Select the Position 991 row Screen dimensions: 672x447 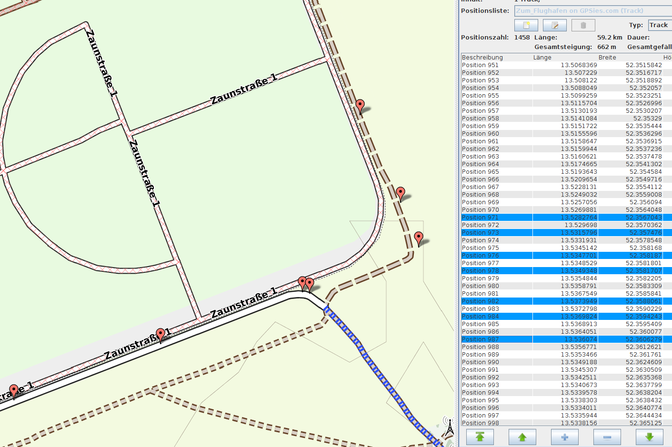pos(566,370)
